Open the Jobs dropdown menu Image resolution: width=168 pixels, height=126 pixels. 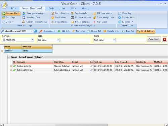click(8, 22)
